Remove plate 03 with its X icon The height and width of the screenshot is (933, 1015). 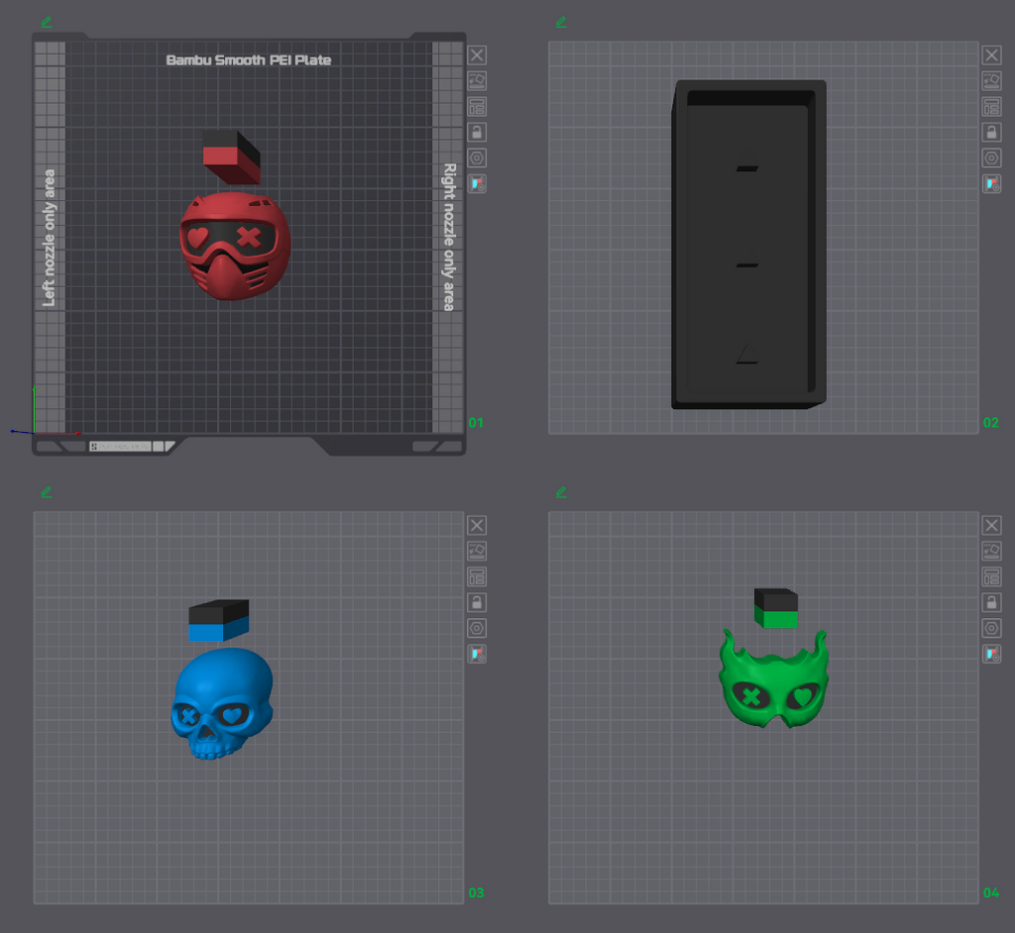point(477,525)
